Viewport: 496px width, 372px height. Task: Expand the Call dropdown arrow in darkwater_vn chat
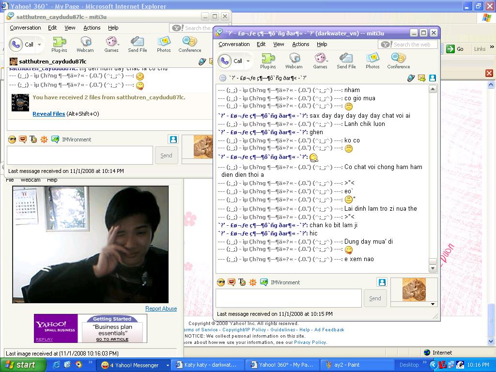point(248,61)
